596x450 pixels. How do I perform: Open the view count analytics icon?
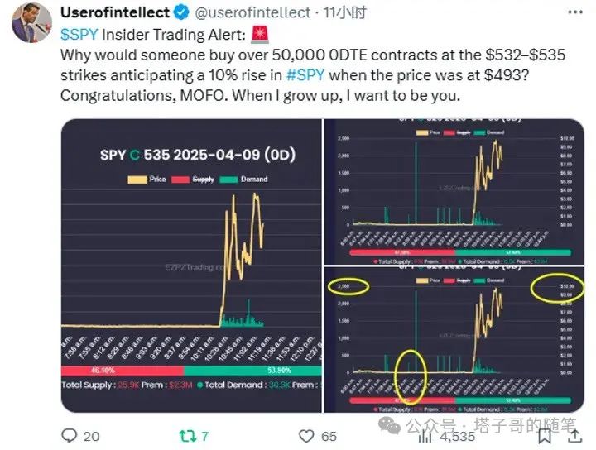(425, 436)
